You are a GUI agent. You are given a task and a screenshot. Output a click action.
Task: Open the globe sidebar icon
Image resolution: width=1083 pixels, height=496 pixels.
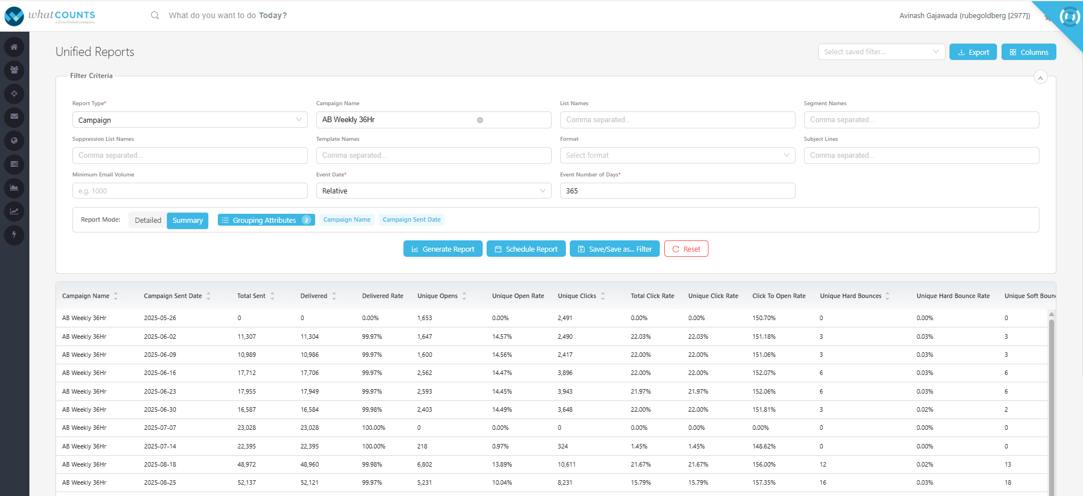(14, 140)
